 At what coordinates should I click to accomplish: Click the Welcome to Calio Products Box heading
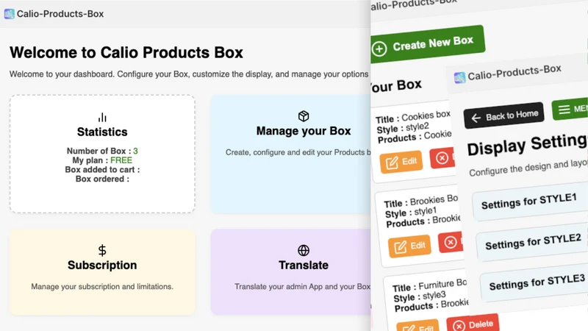126,52
